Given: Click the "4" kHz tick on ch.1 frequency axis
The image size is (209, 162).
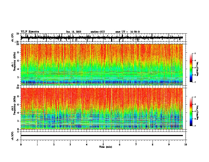Looking at the screenshot, I should point(18,69).
